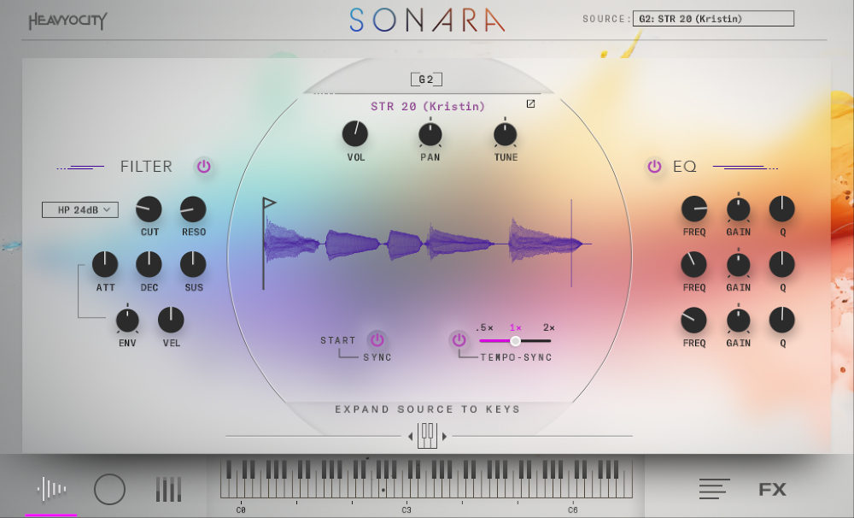Select the waveform view icon
Screen dimensions: 854x518
[x=50, y=488]
